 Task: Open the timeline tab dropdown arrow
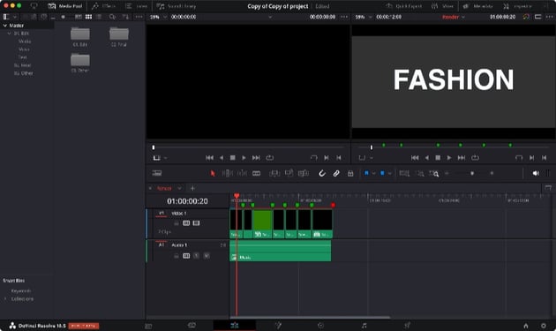[x=179, y=188]
